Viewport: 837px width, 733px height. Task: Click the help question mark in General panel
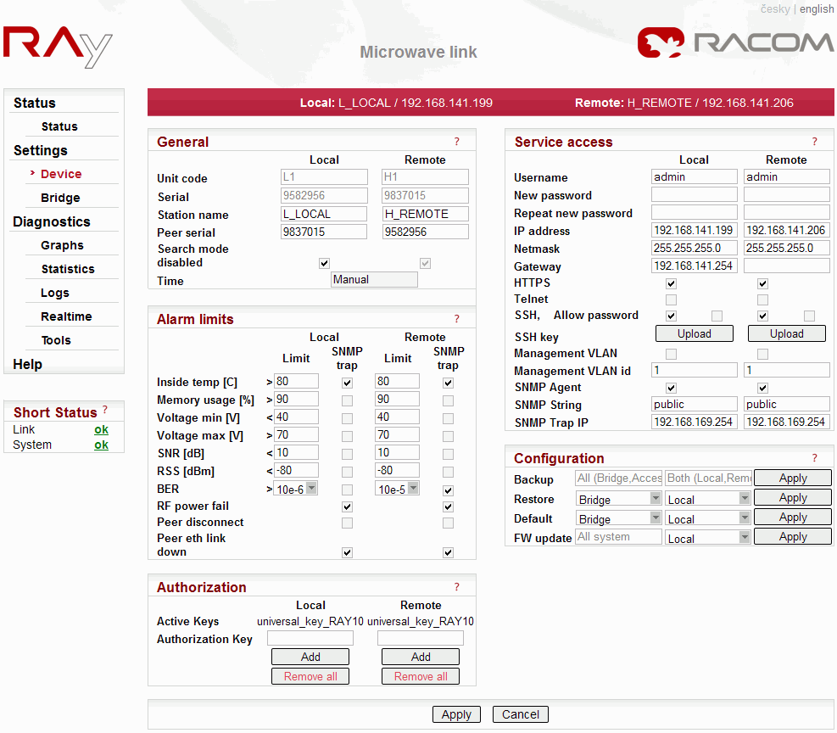[x=456, y=143]
